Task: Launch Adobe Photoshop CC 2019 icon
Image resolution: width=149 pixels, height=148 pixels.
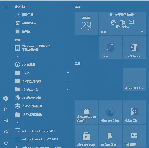Action: point(17,139)
